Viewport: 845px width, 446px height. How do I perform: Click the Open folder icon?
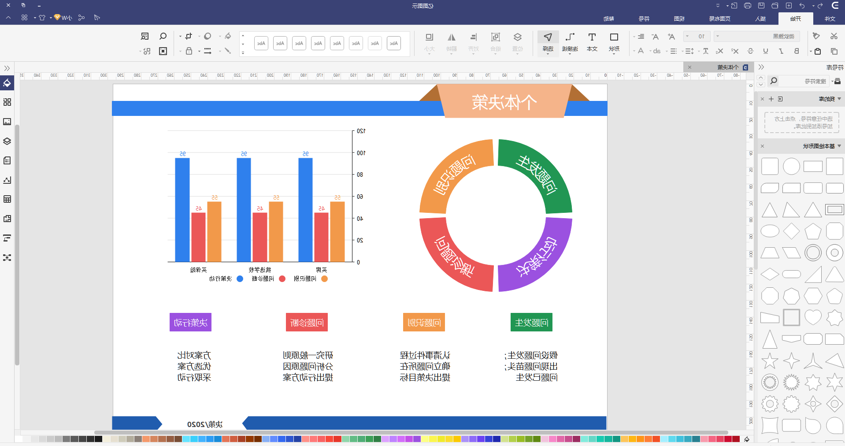pos(775,6)
